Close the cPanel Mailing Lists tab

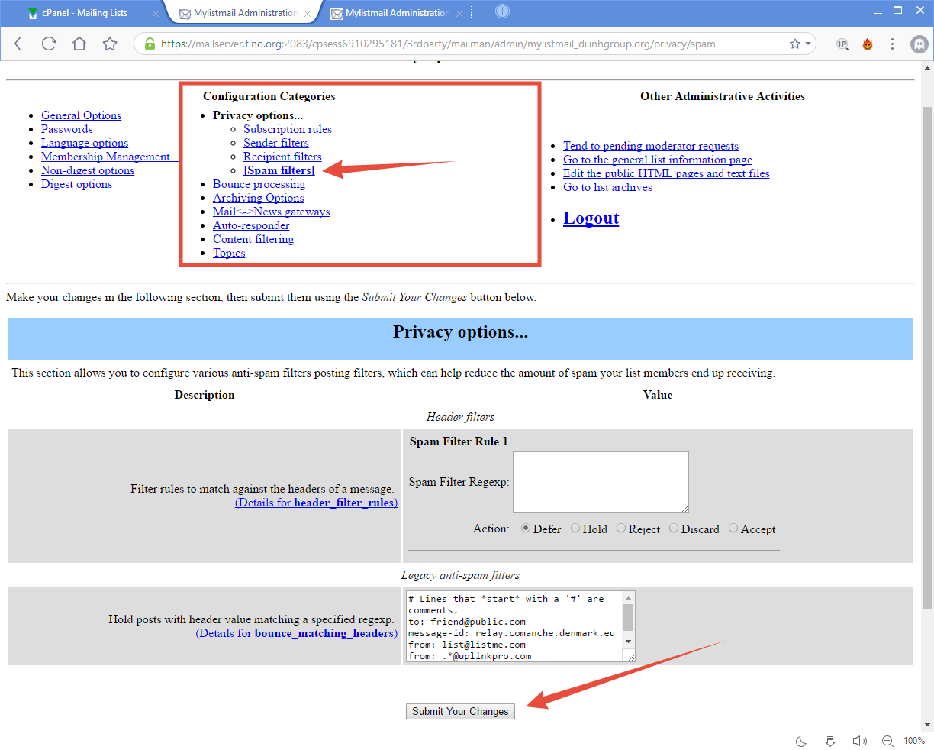pyautogui.click(x=156, y=14)
